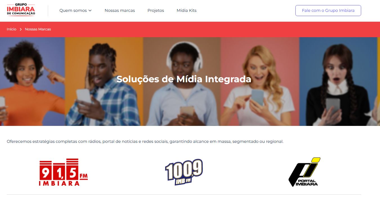Click the Nossas Marcas breadcrumb item
This screenshot has height=209, width=380.
[x=38, y=29]
